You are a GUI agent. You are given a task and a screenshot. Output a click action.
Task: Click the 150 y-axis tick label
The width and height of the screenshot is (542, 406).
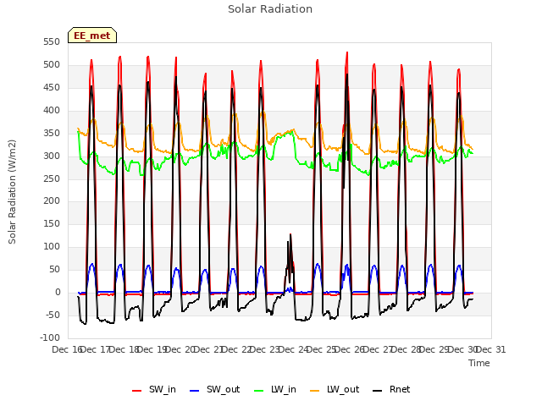52,223
